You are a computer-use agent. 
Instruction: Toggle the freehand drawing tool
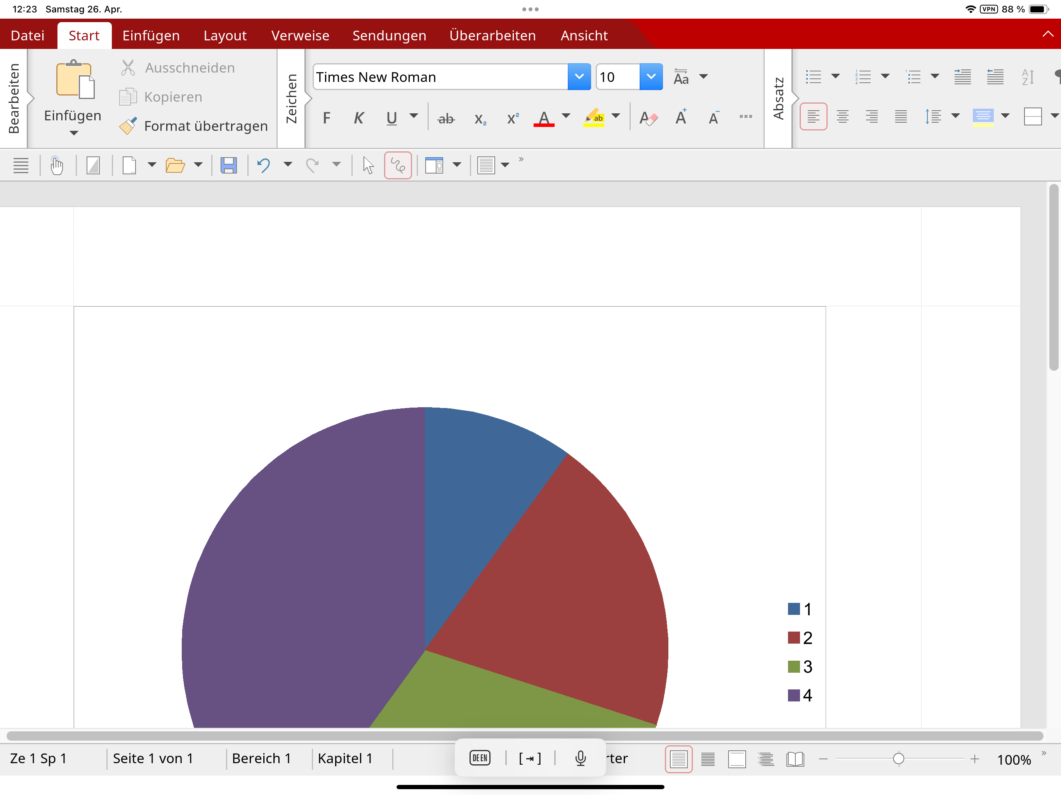[398, 165]
